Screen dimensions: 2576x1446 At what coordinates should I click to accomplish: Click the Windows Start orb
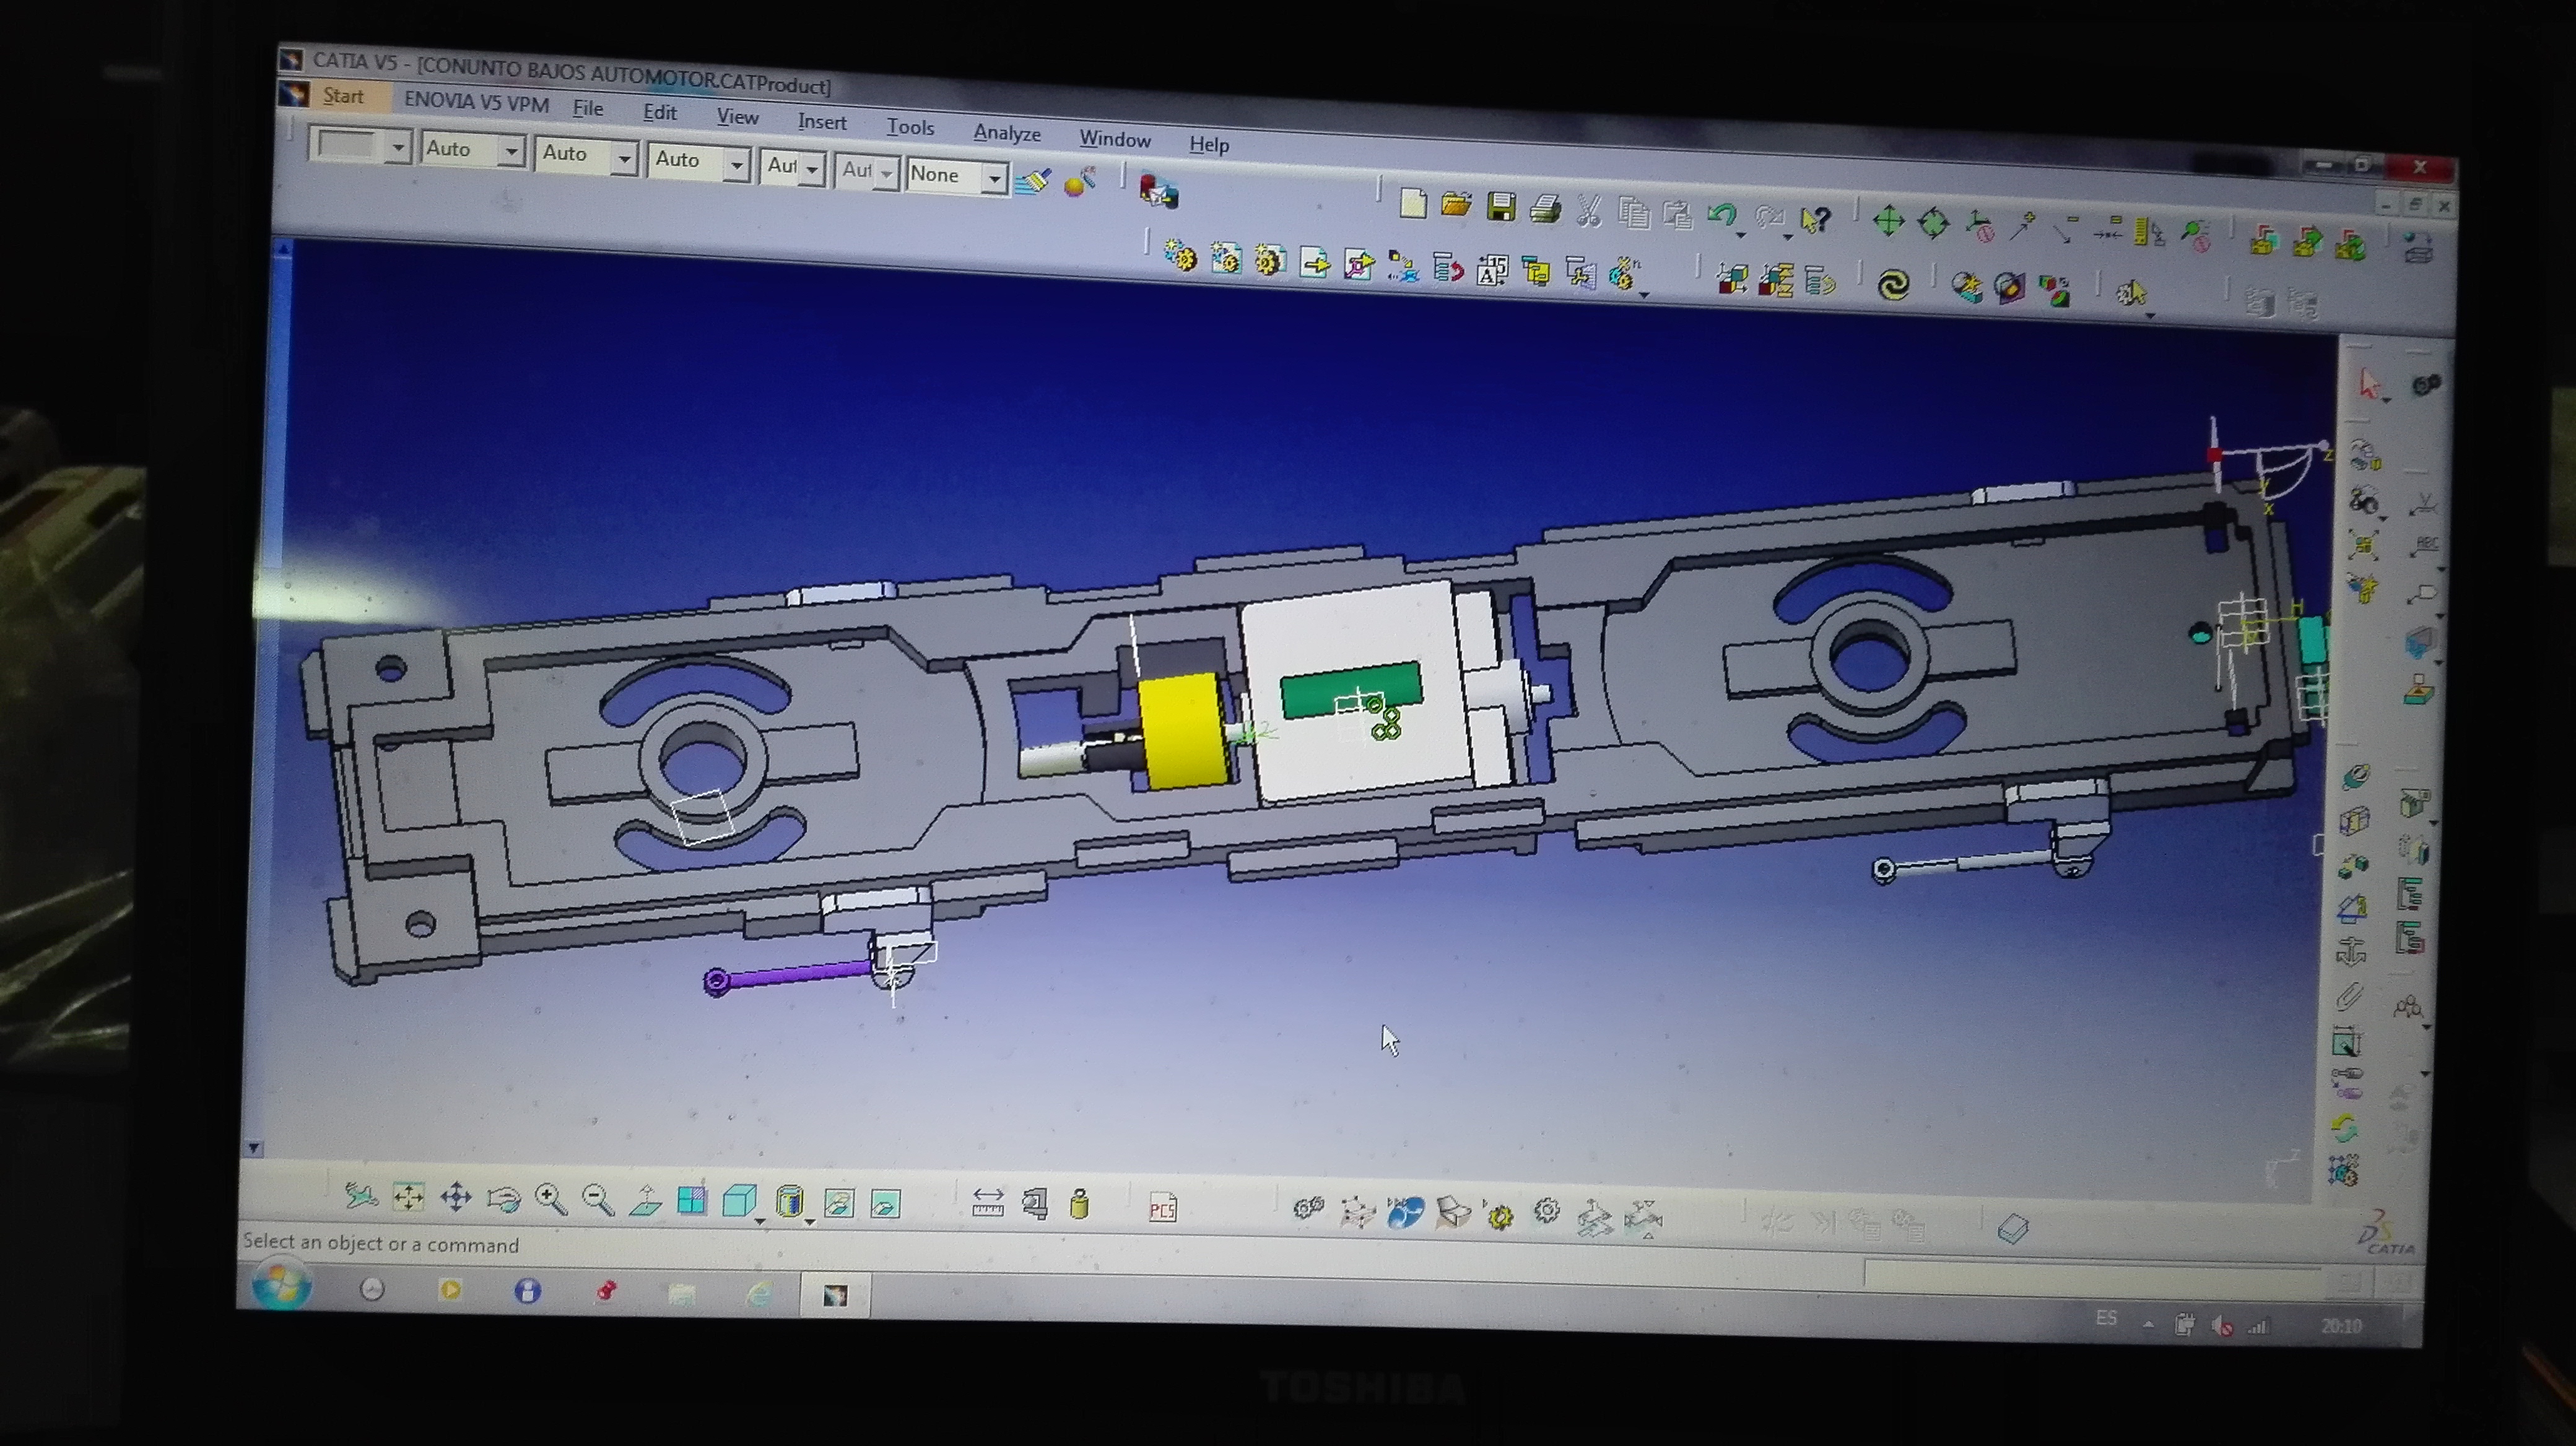(281, 1286)
